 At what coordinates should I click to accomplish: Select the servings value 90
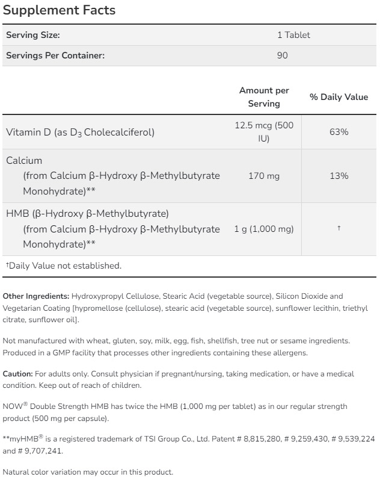tap(283, 55)
